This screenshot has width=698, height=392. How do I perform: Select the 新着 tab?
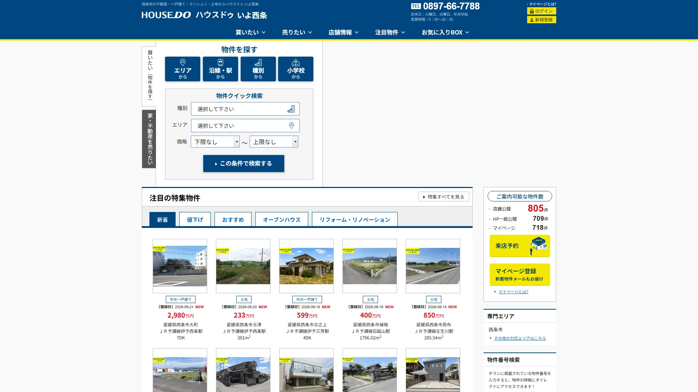pyautogui.click(x=163, y=219)
